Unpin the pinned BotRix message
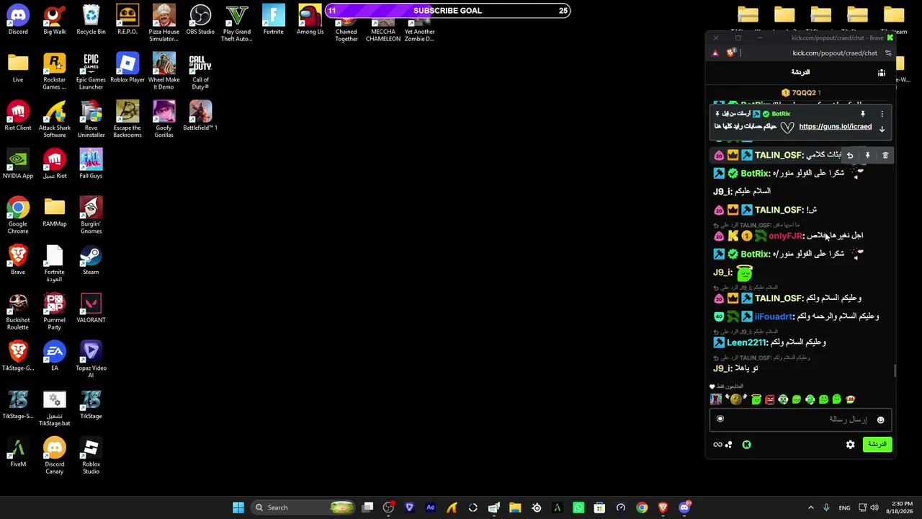Screen dimensions: 922x519 pyautogui.click(x=862, y=114)
